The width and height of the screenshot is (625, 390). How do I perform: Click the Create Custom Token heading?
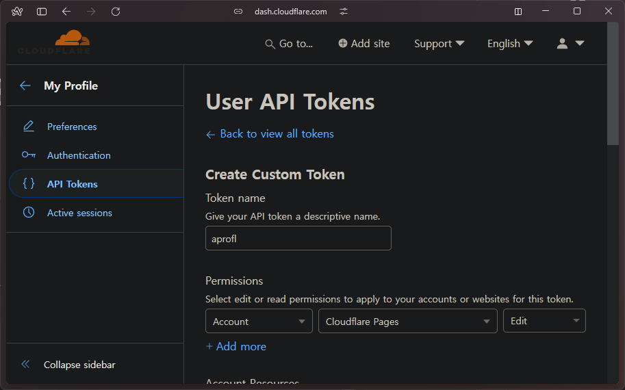click(x=275, y=174)
